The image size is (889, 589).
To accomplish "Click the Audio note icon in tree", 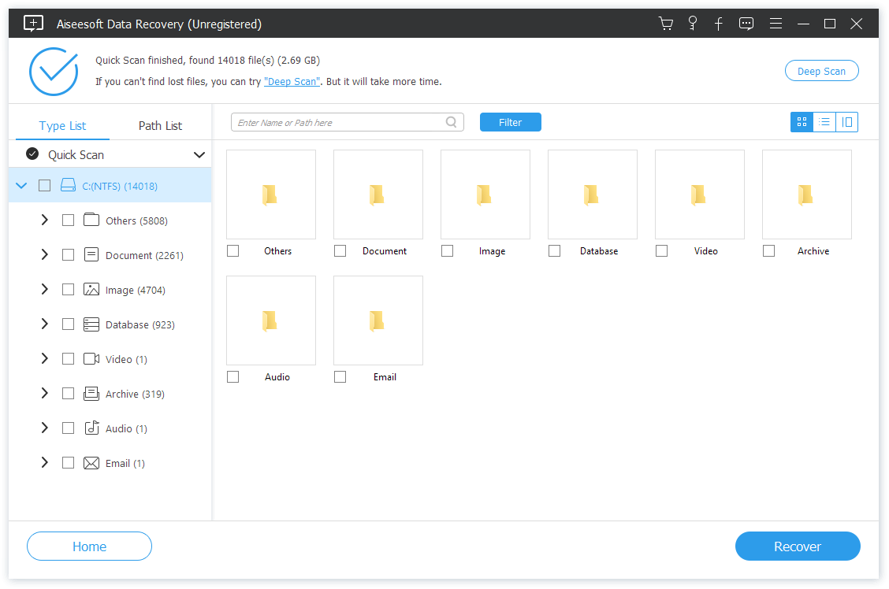I will tap(92, 428).
